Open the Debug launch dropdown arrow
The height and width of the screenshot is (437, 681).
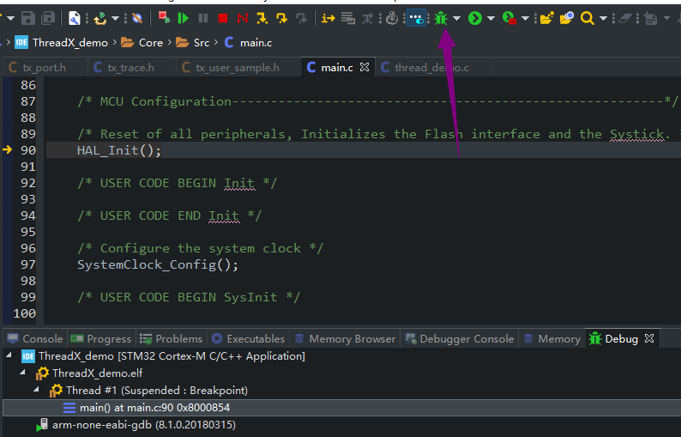[x=456, y=18]
